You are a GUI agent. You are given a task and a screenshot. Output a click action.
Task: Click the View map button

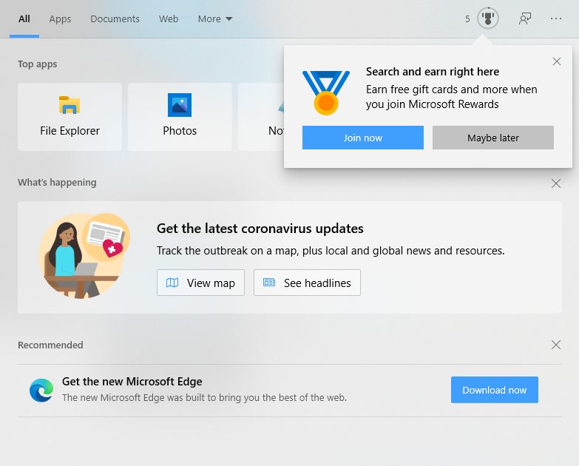200,283
